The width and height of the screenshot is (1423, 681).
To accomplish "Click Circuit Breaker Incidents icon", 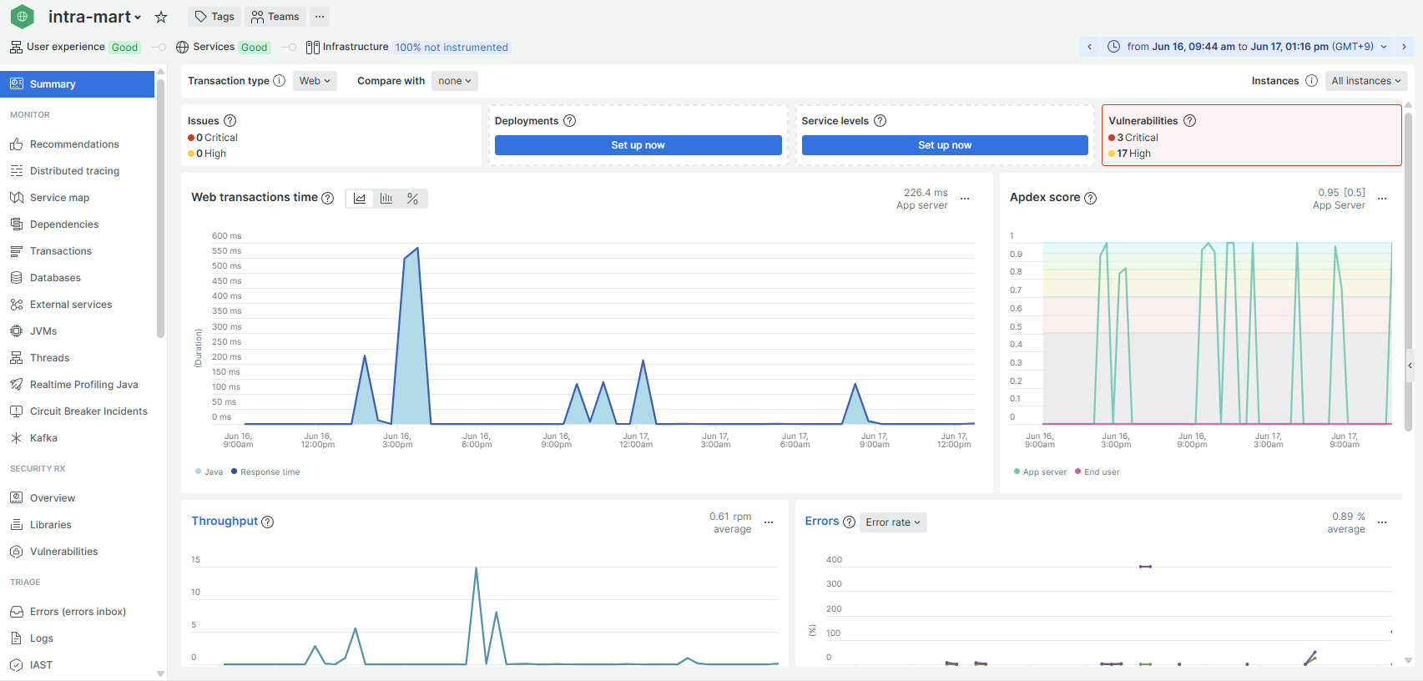I will pyautogui.click(x=16, y=411).
